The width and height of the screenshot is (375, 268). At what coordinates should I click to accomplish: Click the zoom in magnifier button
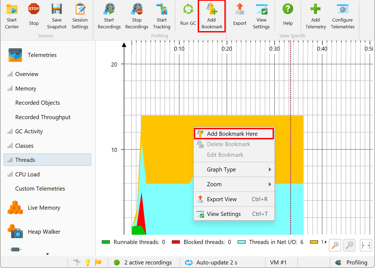point(335,245)
